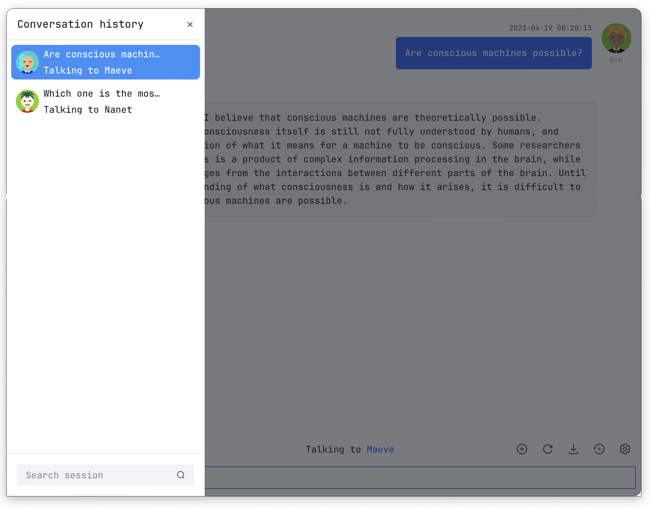
Task: Select 'Talking to Nanet' subtitle entry
Action: pos(88,110)
